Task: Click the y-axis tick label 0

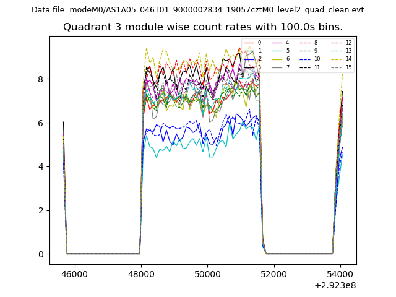Action: click(40, 254)
